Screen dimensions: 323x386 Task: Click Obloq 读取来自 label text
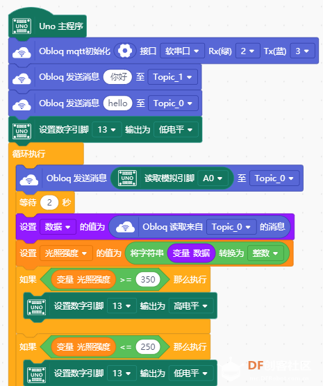click(172, 227)
